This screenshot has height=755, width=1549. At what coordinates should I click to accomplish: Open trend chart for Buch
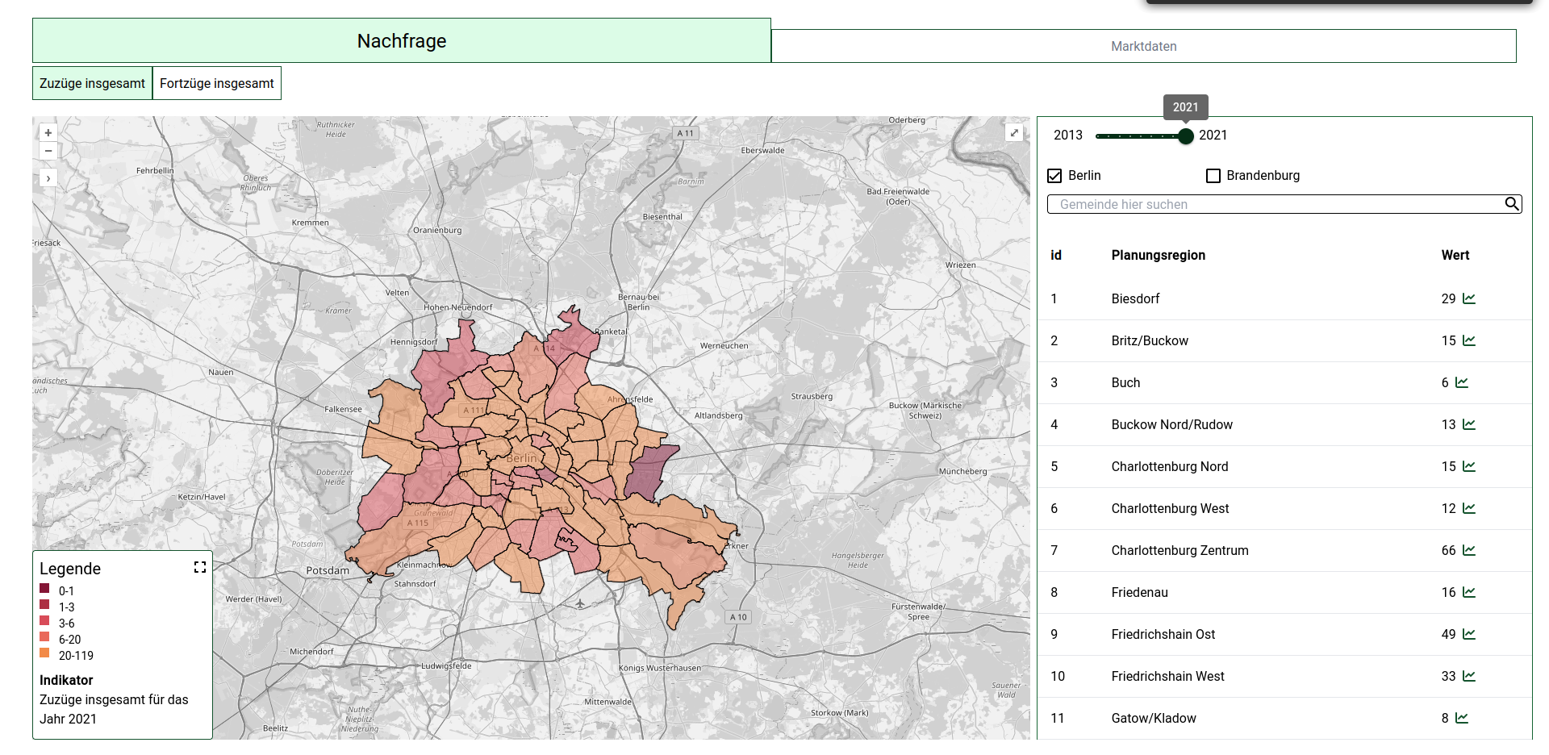point(1462,382)
